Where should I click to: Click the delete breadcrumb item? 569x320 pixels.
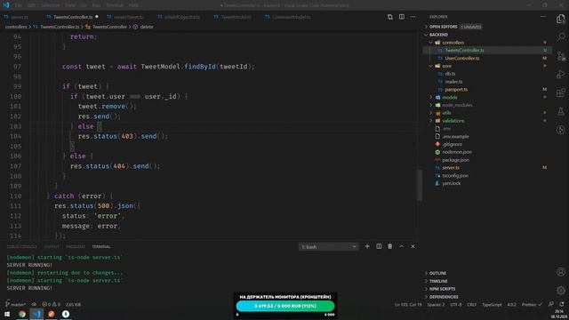pos(147,27)
